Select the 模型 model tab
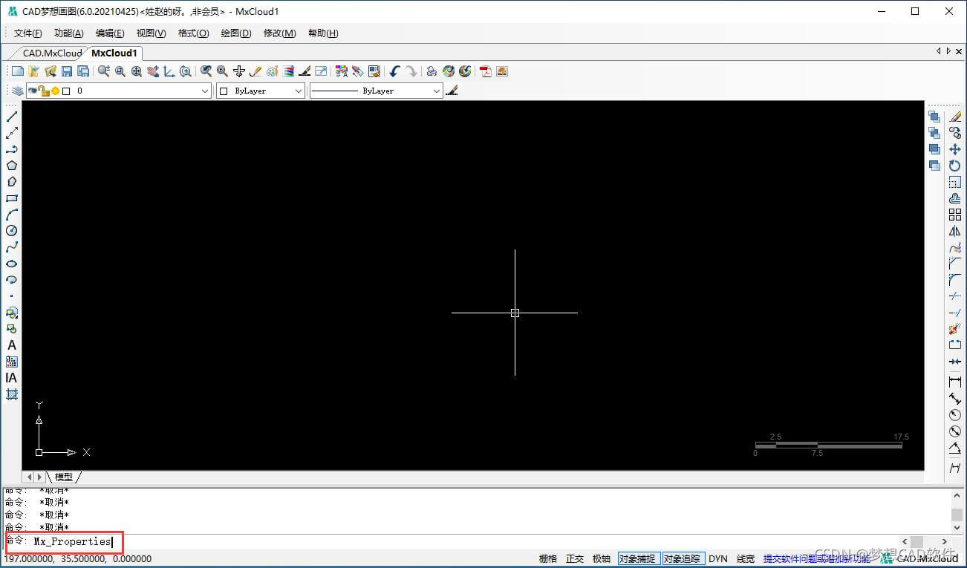967x568 pixels. 64,477
